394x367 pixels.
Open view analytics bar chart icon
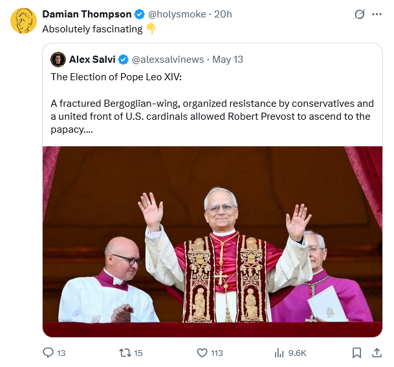pos(279,353)
